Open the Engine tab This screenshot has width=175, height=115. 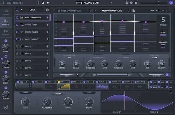click(x=6, y=12)
